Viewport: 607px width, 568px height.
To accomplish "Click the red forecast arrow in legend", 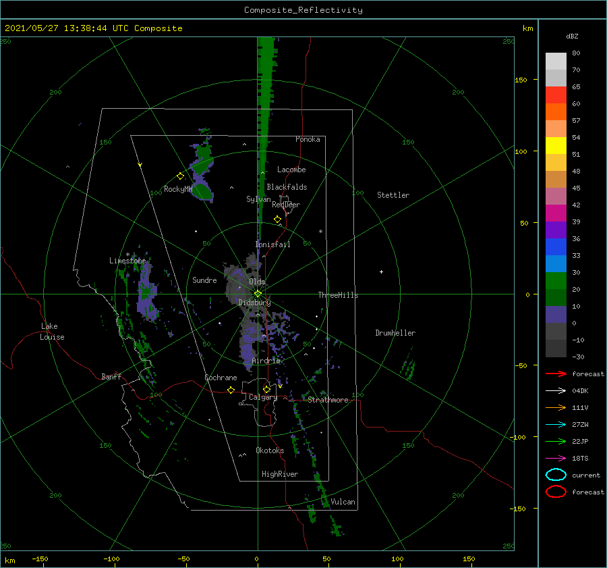I will click(556, 373).
